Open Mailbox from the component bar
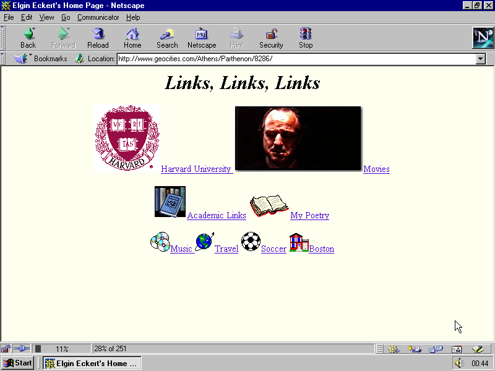 [x=415, y=349]
